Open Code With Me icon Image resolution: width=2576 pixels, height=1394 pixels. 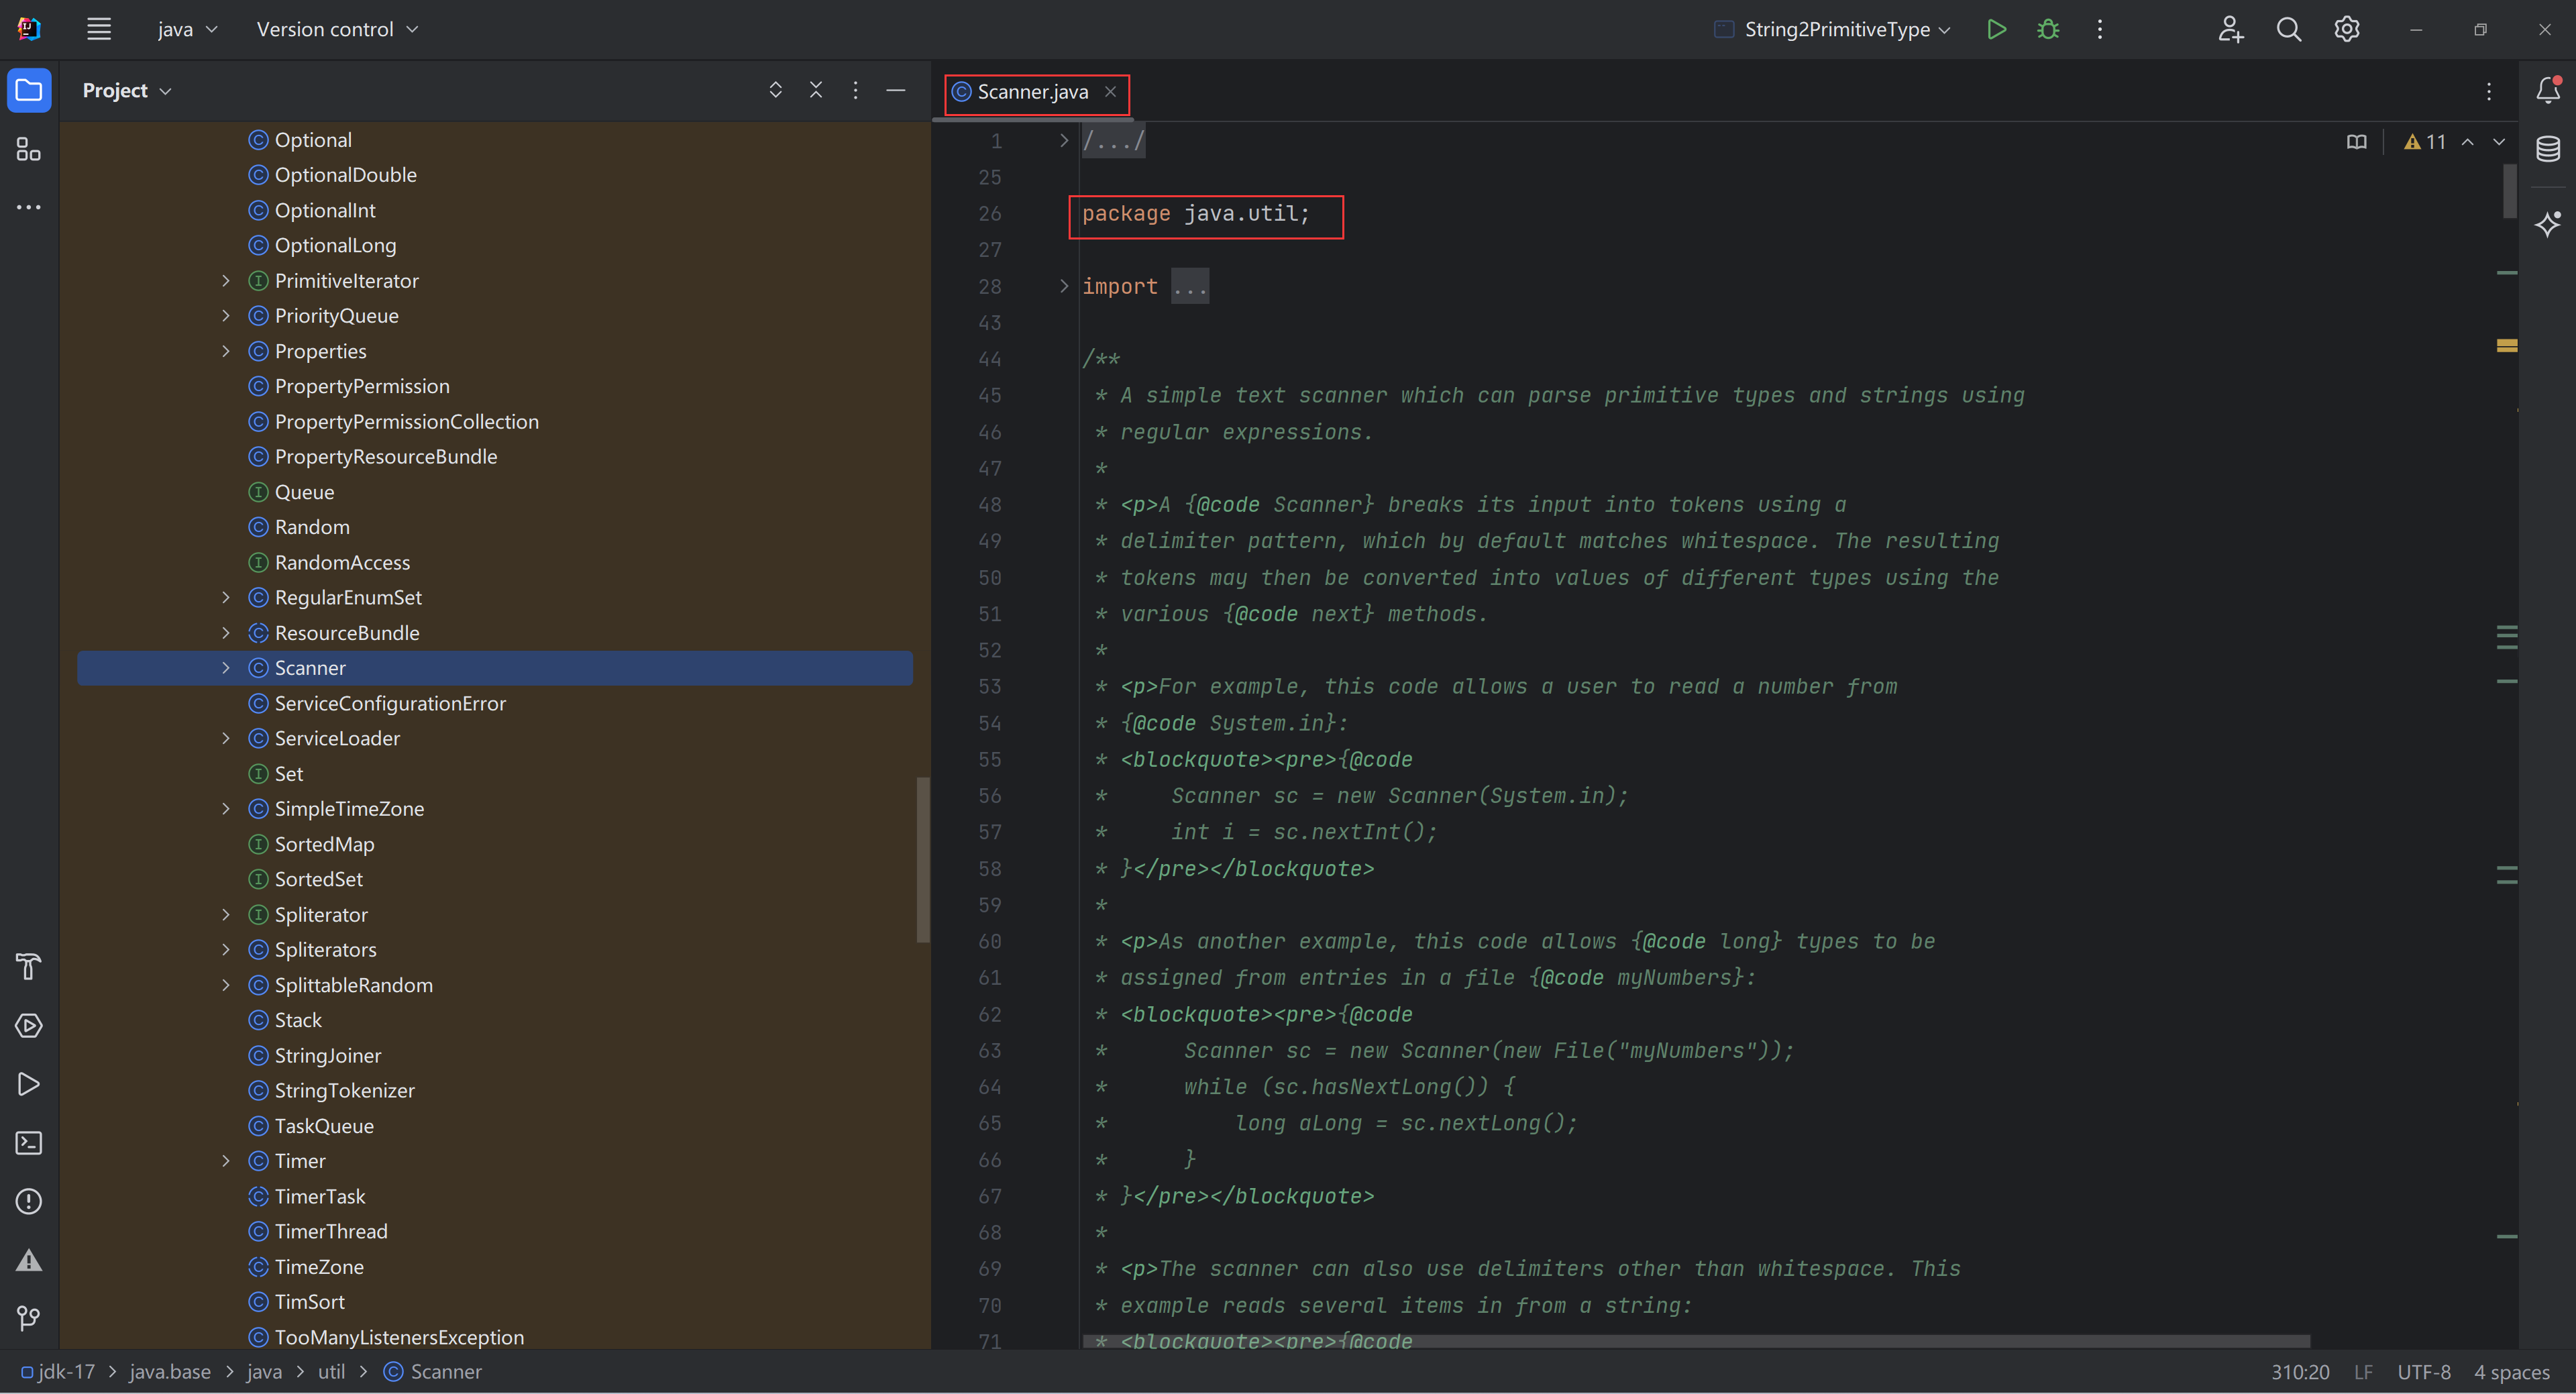click(2230, 29)
